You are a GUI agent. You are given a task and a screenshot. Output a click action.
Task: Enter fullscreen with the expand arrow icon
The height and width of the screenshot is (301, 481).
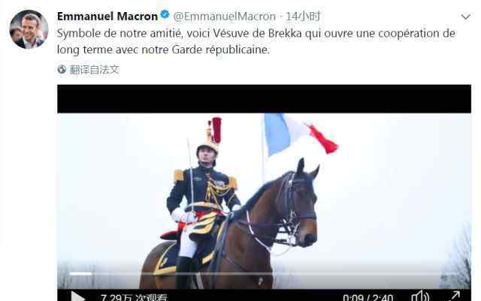click(x=455, y=296)
